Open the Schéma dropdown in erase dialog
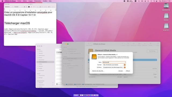 point(114,67)
